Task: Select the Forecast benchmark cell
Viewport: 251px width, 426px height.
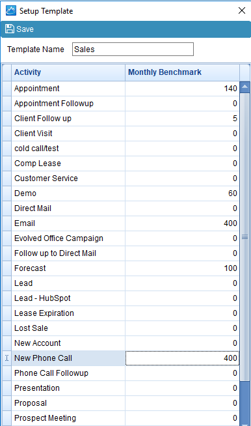Action: [x=182, y=268]
